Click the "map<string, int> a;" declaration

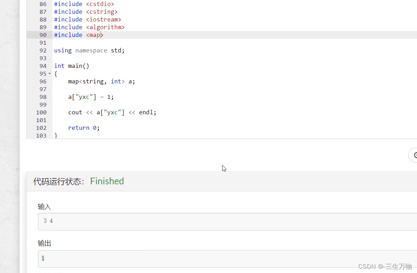point(102,81)
